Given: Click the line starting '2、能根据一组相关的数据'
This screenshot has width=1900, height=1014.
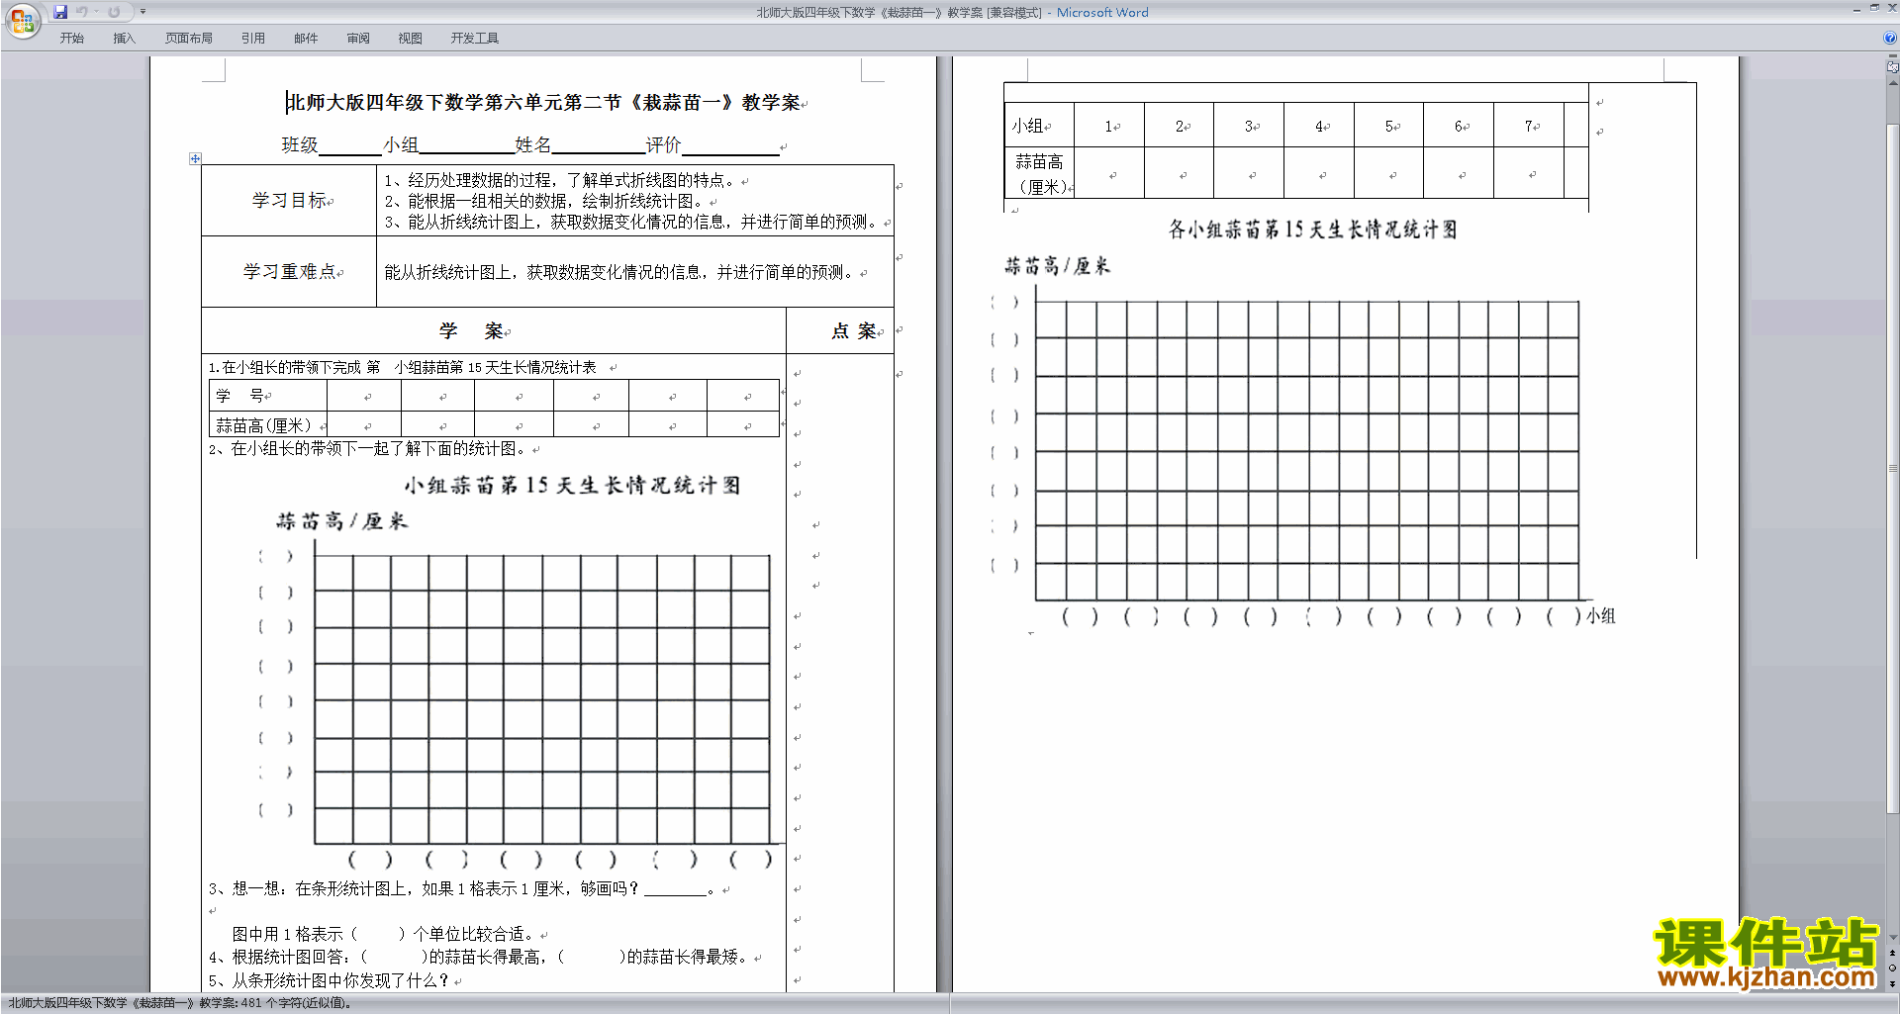Looking at the screenshot, I should (x=548, y=201).
